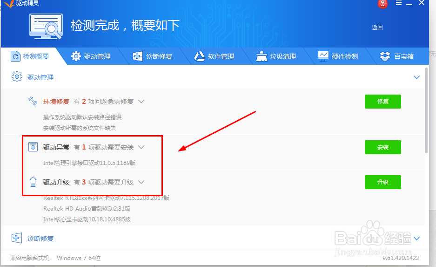The height and width of the screenshot is (267, 436).
Task: Click version number 9.61.420.1422
Action: point(401,258)
